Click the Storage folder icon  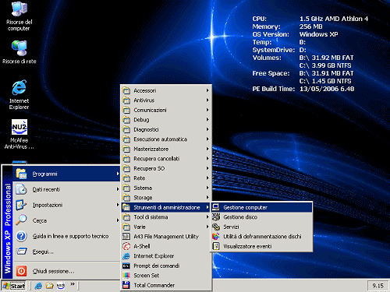coord(126,198)
